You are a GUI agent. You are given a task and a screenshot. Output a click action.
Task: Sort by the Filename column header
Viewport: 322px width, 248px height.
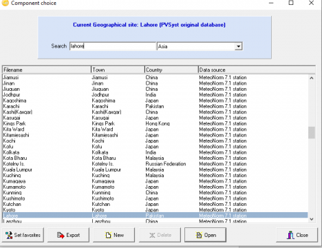[47, 70]
